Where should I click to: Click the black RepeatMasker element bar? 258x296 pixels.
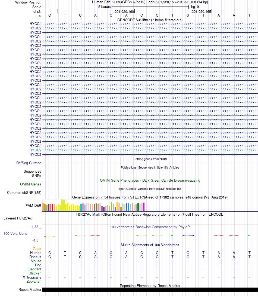pyautogui.click(x=150, y=289)
